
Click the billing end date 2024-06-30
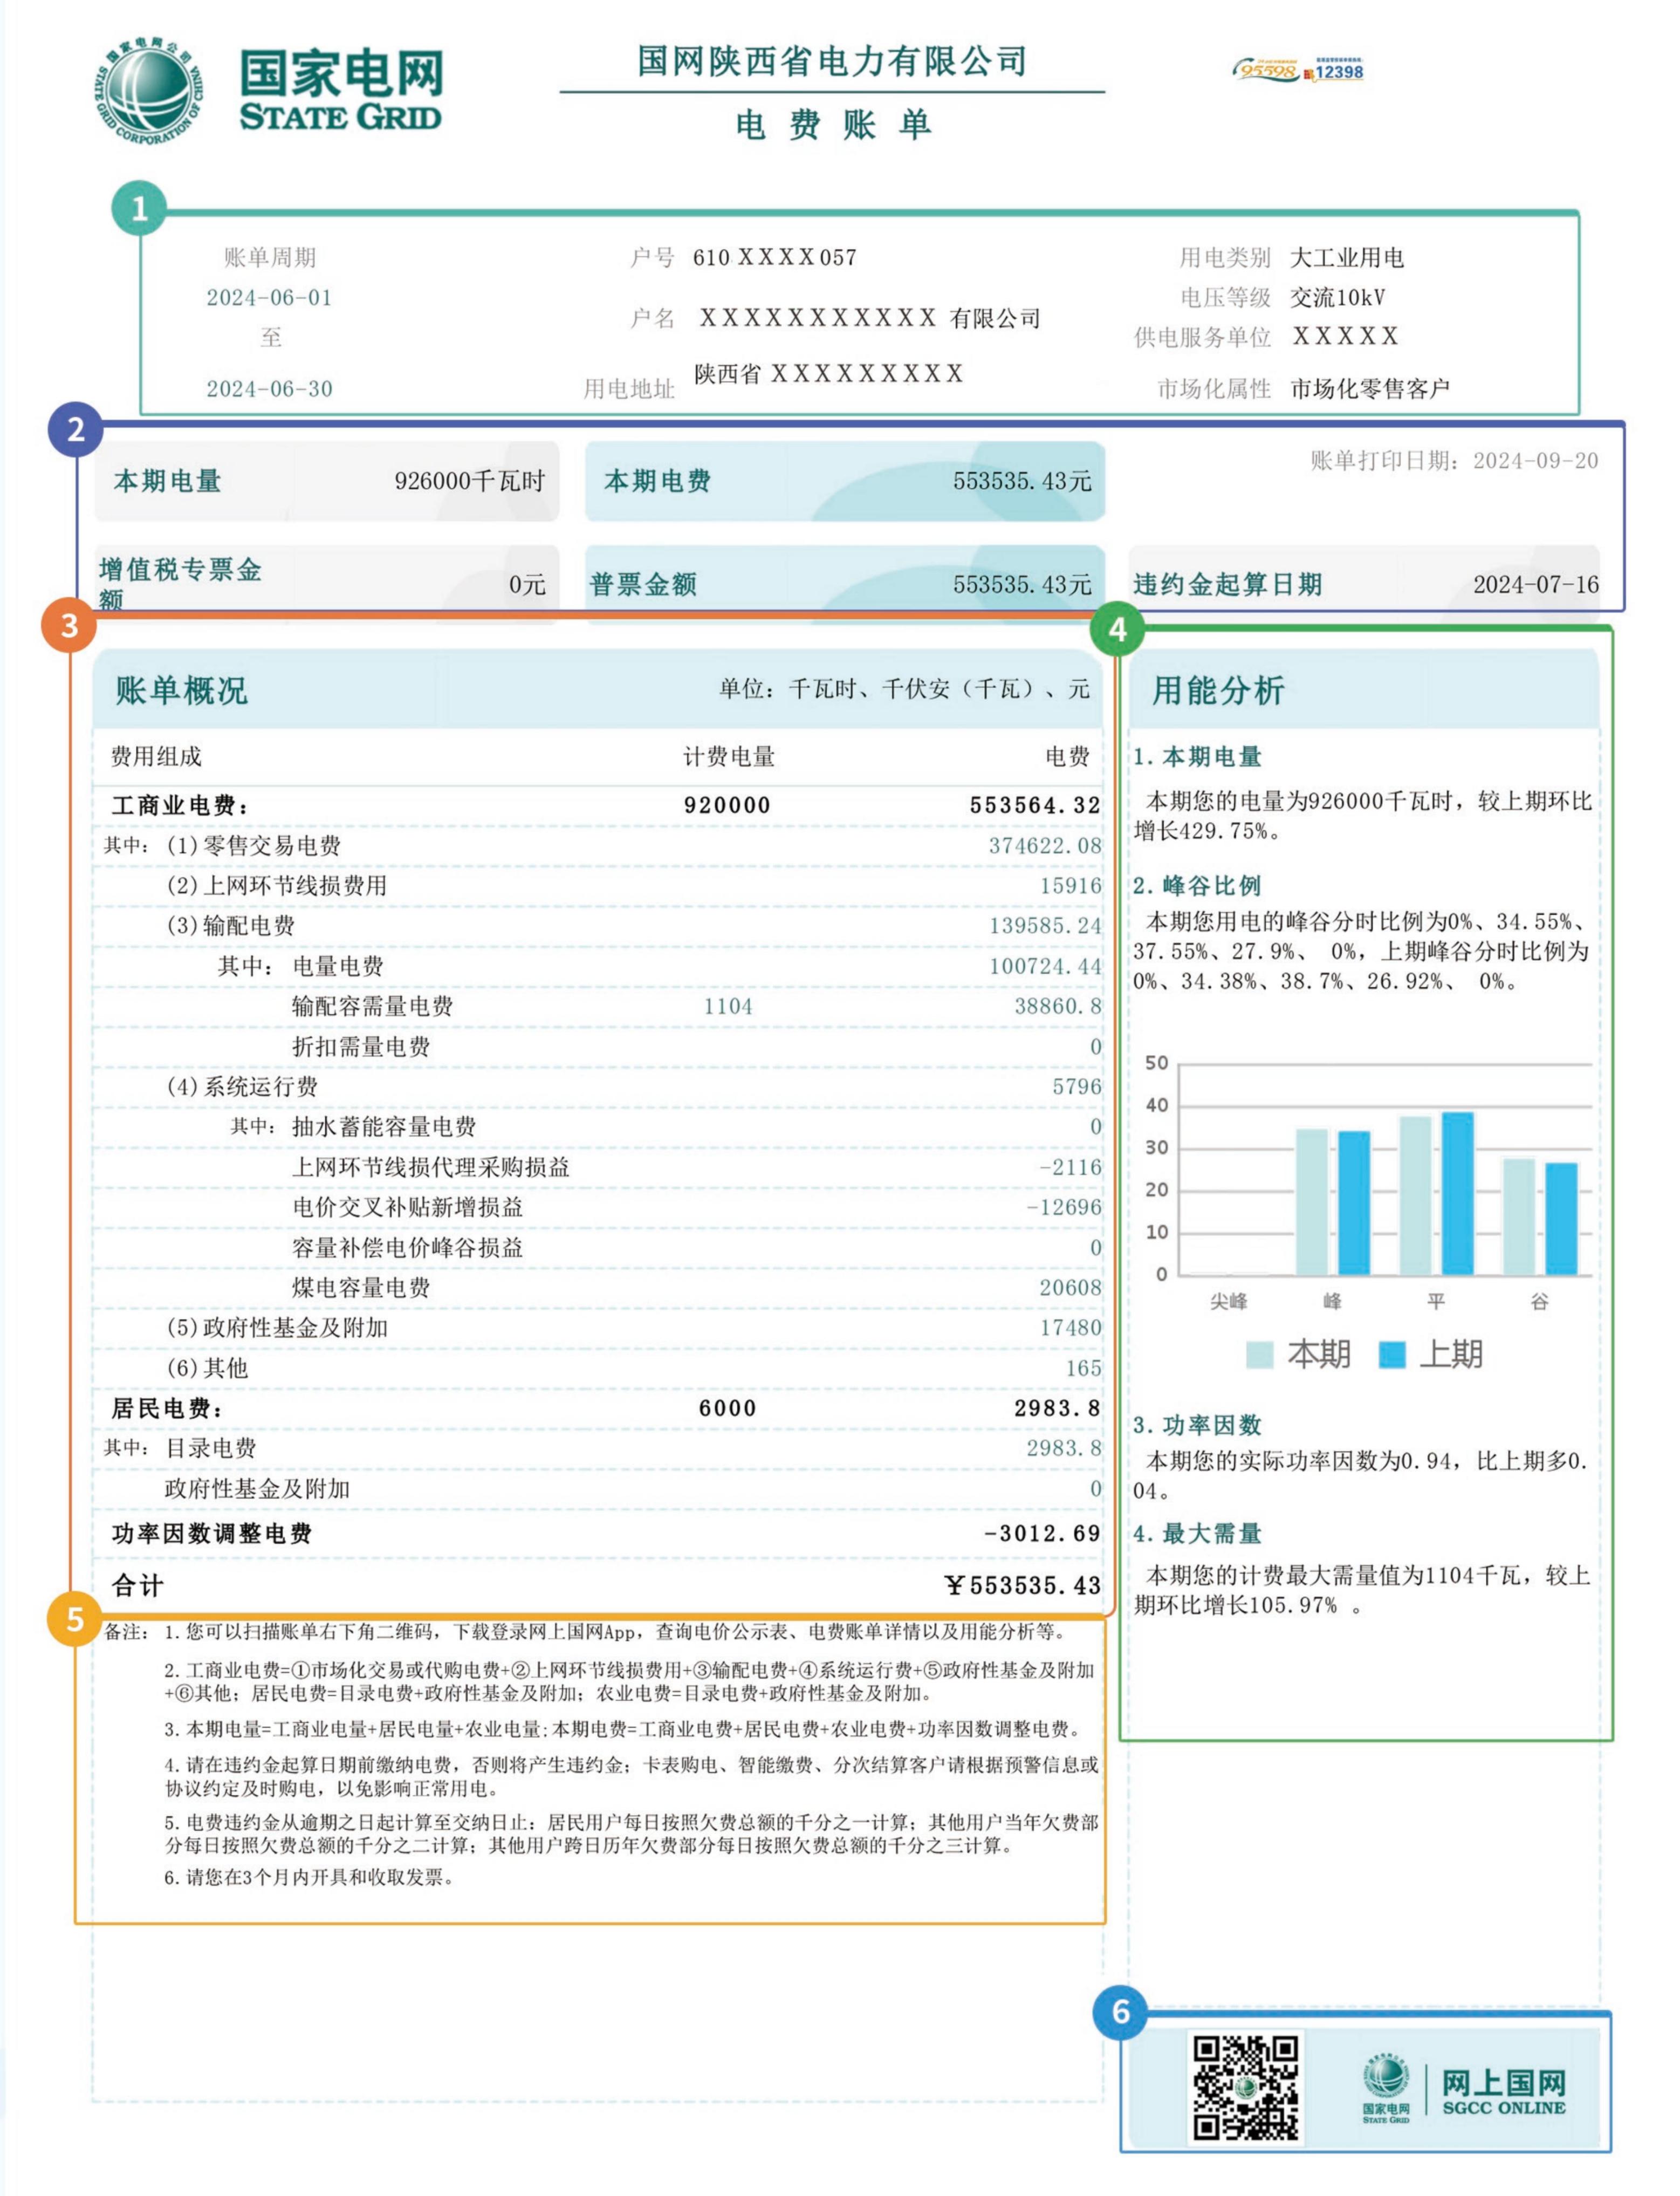[x=269, y=388]
